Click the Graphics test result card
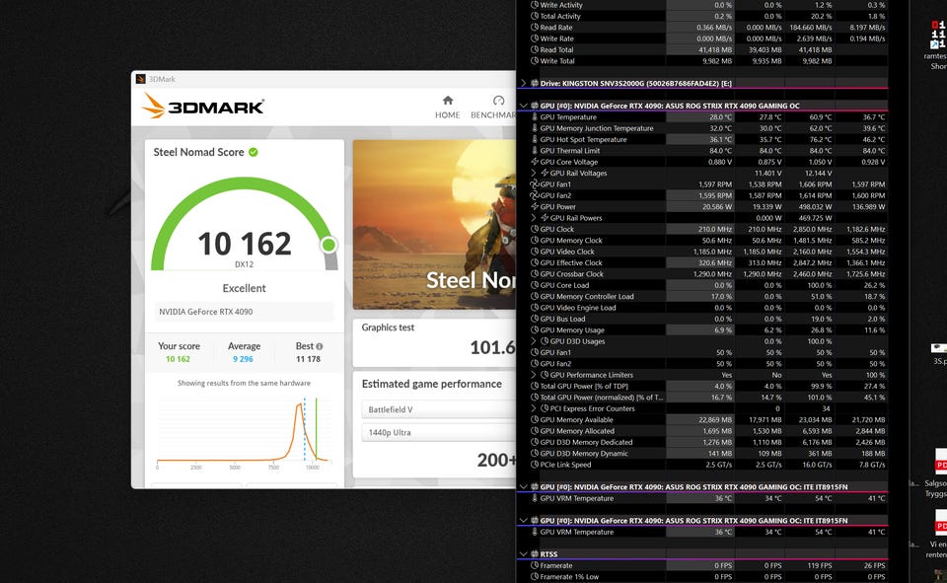The height and width of the screenshot is (583, 947). [435, 342]
